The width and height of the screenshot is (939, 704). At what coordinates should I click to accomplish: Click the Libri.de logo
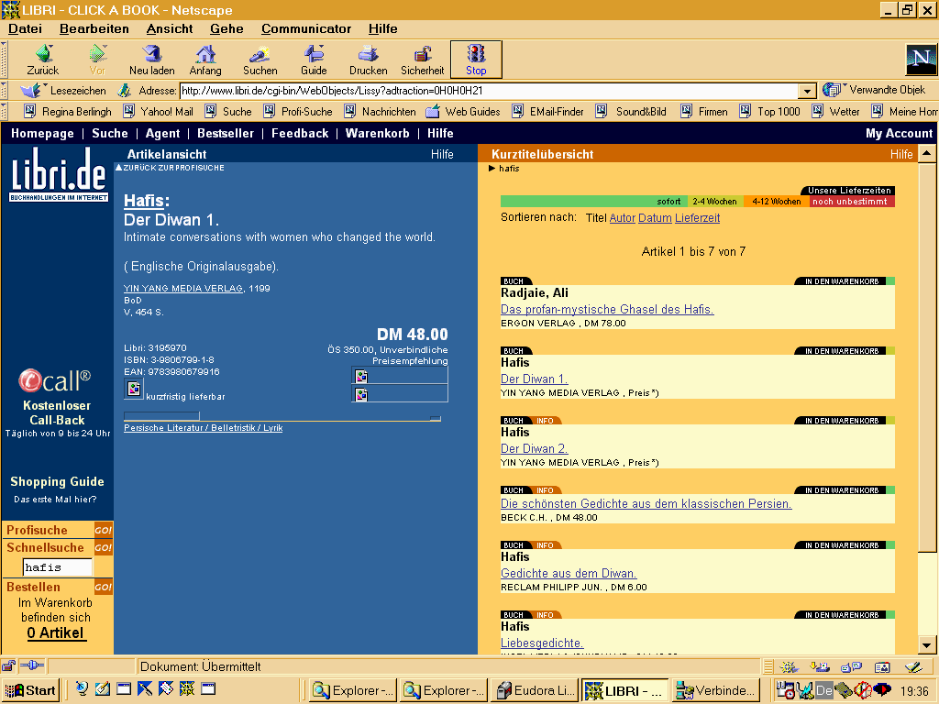click(58, 173)
